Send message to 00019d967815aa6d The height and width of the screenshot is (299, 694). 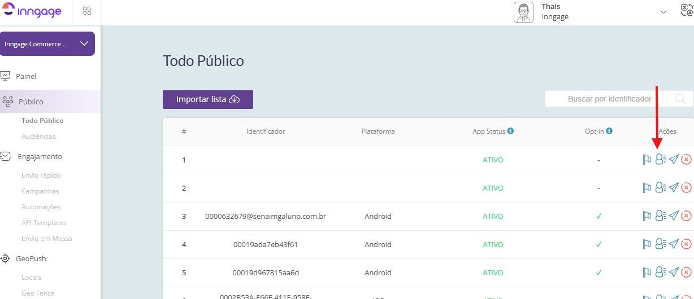(674, 272)
